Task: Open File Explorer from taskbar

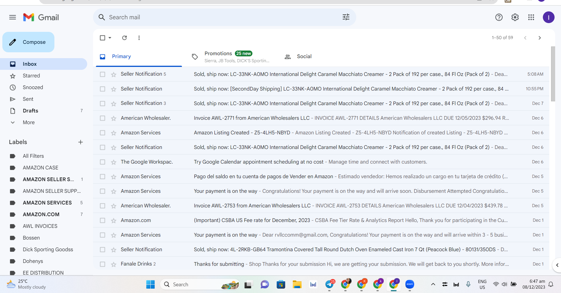Action: [297, 284]
